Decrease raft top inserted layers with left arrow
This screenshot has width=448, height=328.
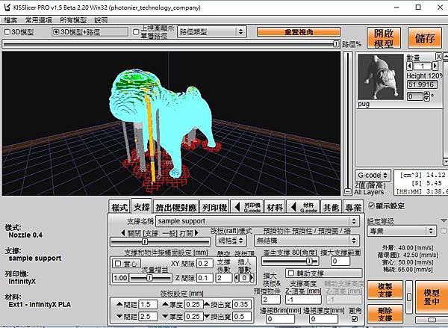coord(236,278)
